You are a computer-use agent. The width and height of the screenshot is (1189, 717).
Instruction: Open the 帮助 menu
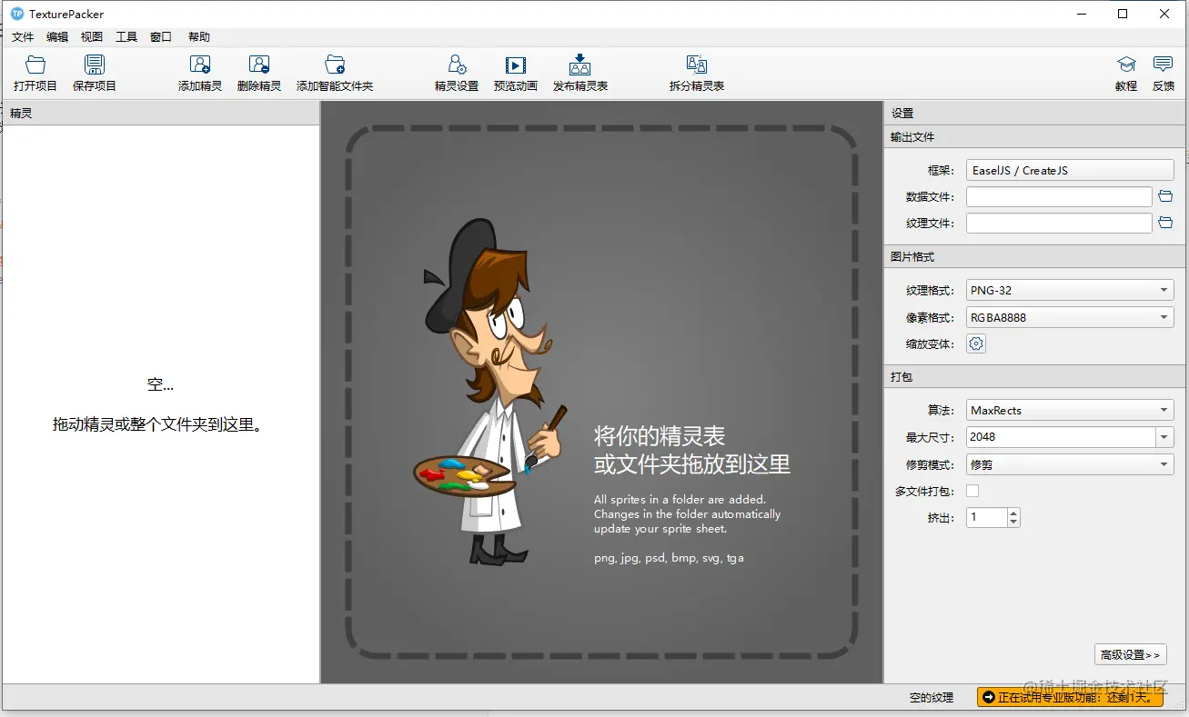click(199, 37)
